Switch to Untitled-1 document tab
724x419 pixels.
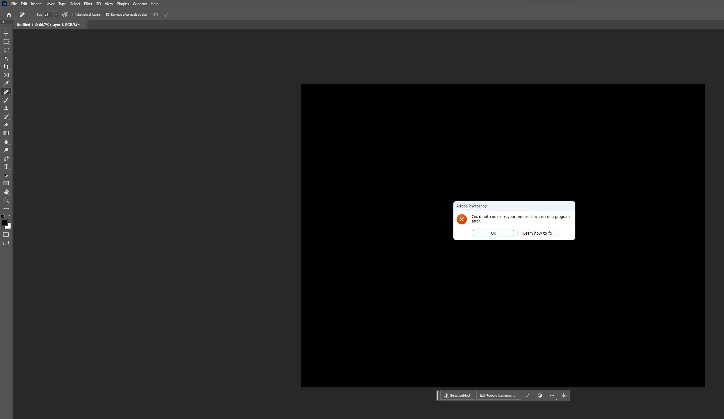tap(48, 25)
